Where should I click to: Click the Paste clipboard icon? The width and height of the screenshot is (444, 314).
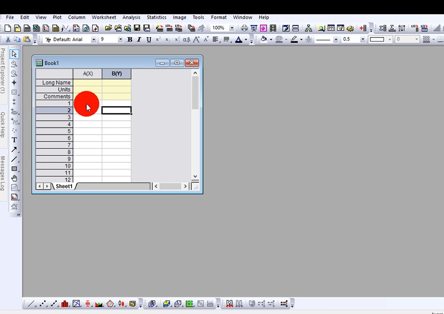pyautogui.click(x=27, y=39)
